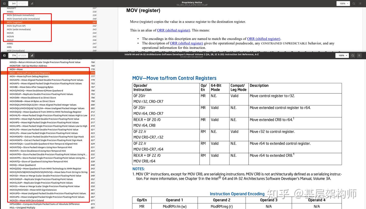The height and width of the screenshot is (209, 366).
Task: Click the page number field showing 774
Action: [13, 55]
